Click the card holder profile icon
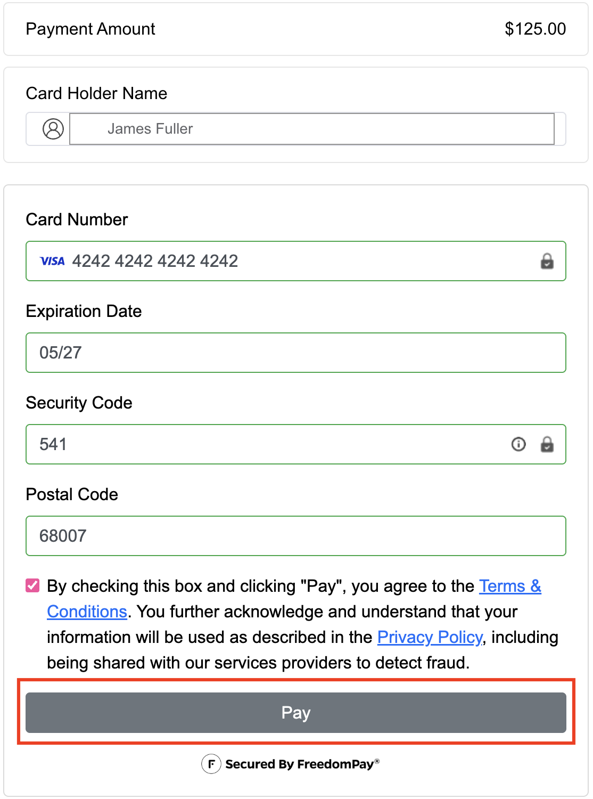The height and width of the screenshot is (799, 593). point(53,129)
